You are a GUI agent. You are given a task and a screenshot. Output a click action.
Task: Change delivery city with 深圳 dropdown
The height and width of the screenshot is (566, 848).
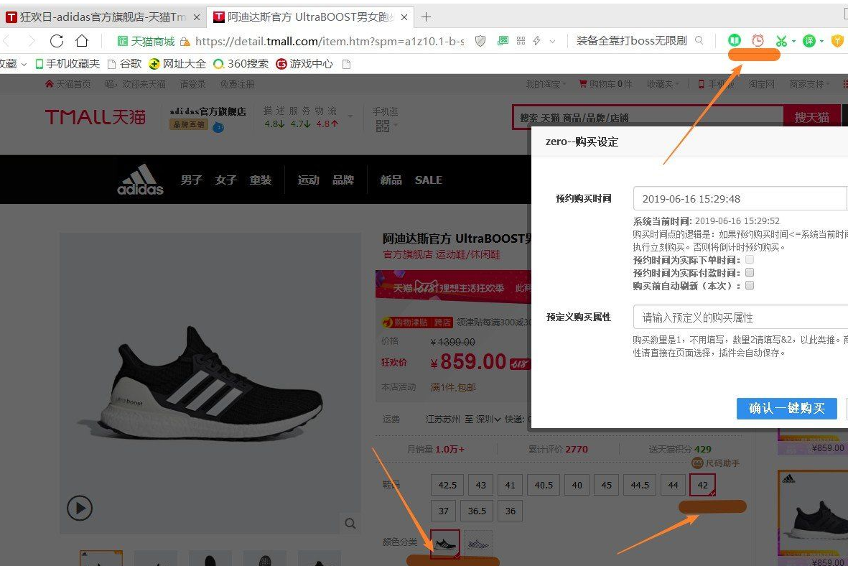[488, 419]
